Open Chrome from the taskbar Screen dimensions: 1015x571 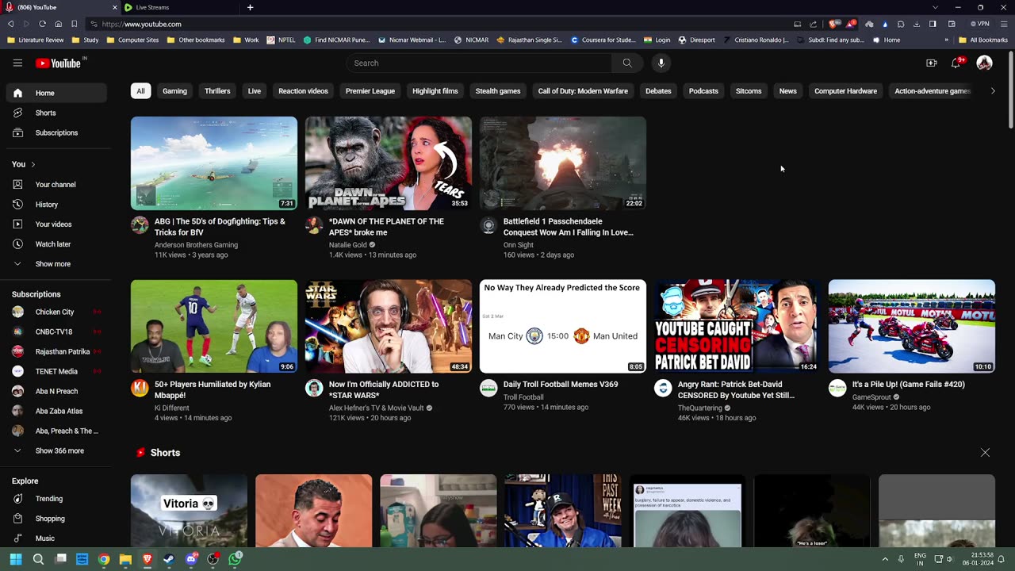pyautogui.click(x=104, y=559)
